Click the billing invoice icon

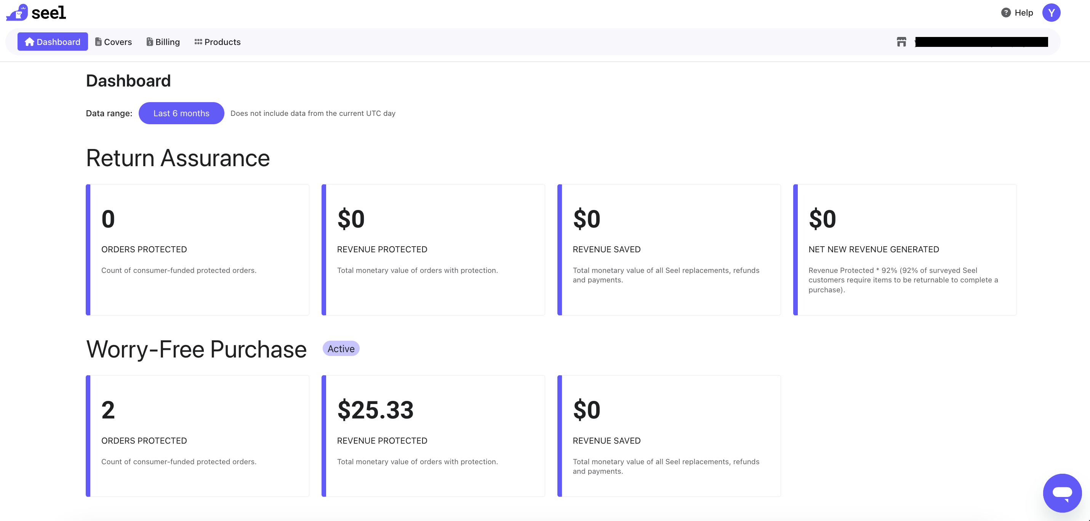[x=150, y=42]
